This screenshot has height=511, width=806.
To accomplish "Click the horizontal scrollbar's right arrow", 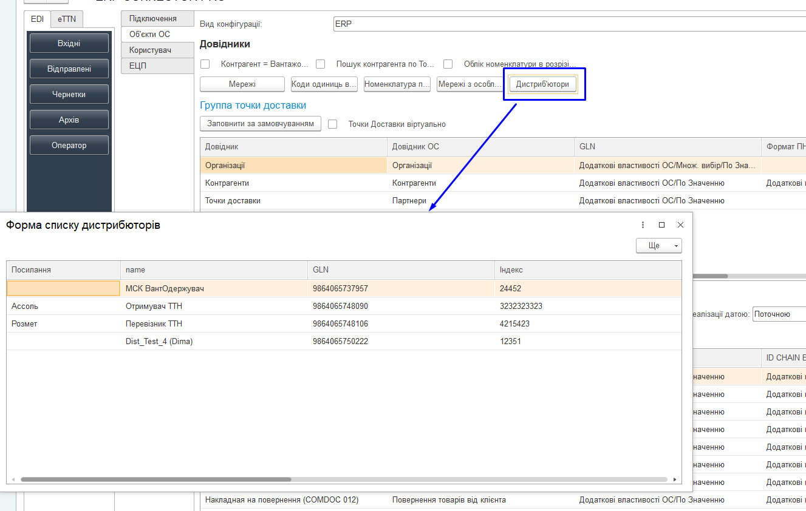I will pyautogui.click(x=675, y=479).
